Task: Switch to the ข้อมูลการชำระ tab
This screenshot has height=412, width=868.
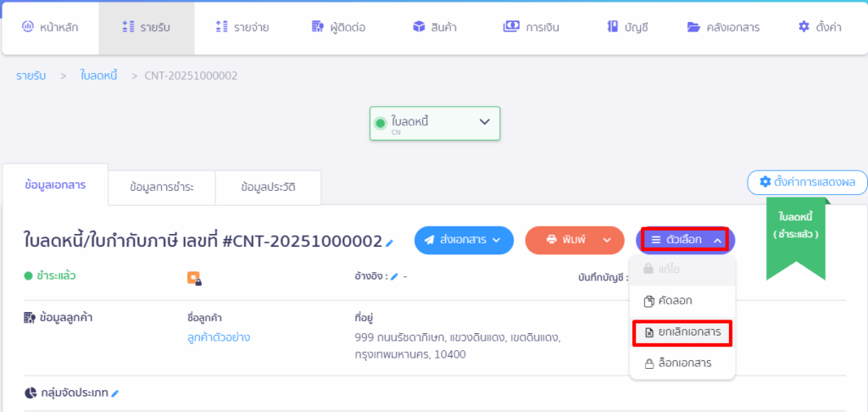Action: [x=161, y=186]
